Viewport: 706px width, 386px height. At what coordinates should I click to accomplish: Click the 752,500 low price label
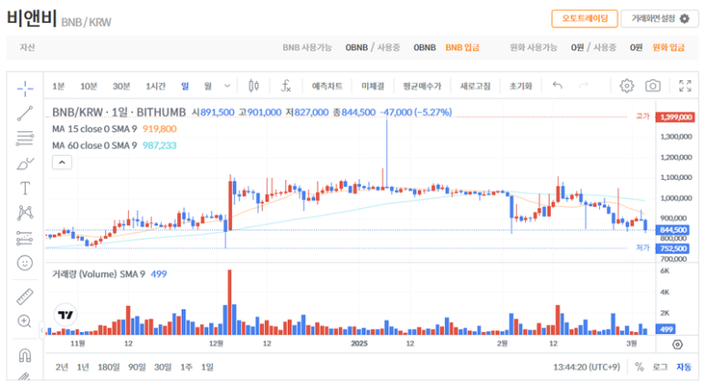673,248
